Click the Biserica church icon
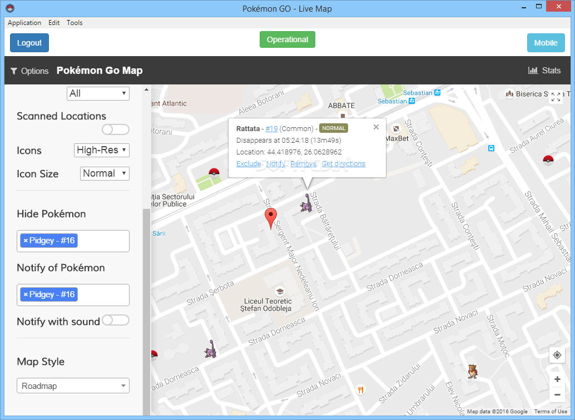Image resolution: width=575 pixels, height=420 pixels. (509, 94)
